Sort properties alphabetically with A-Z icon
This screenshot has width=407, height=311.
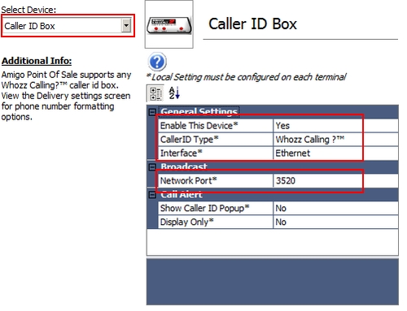(174, 93)
